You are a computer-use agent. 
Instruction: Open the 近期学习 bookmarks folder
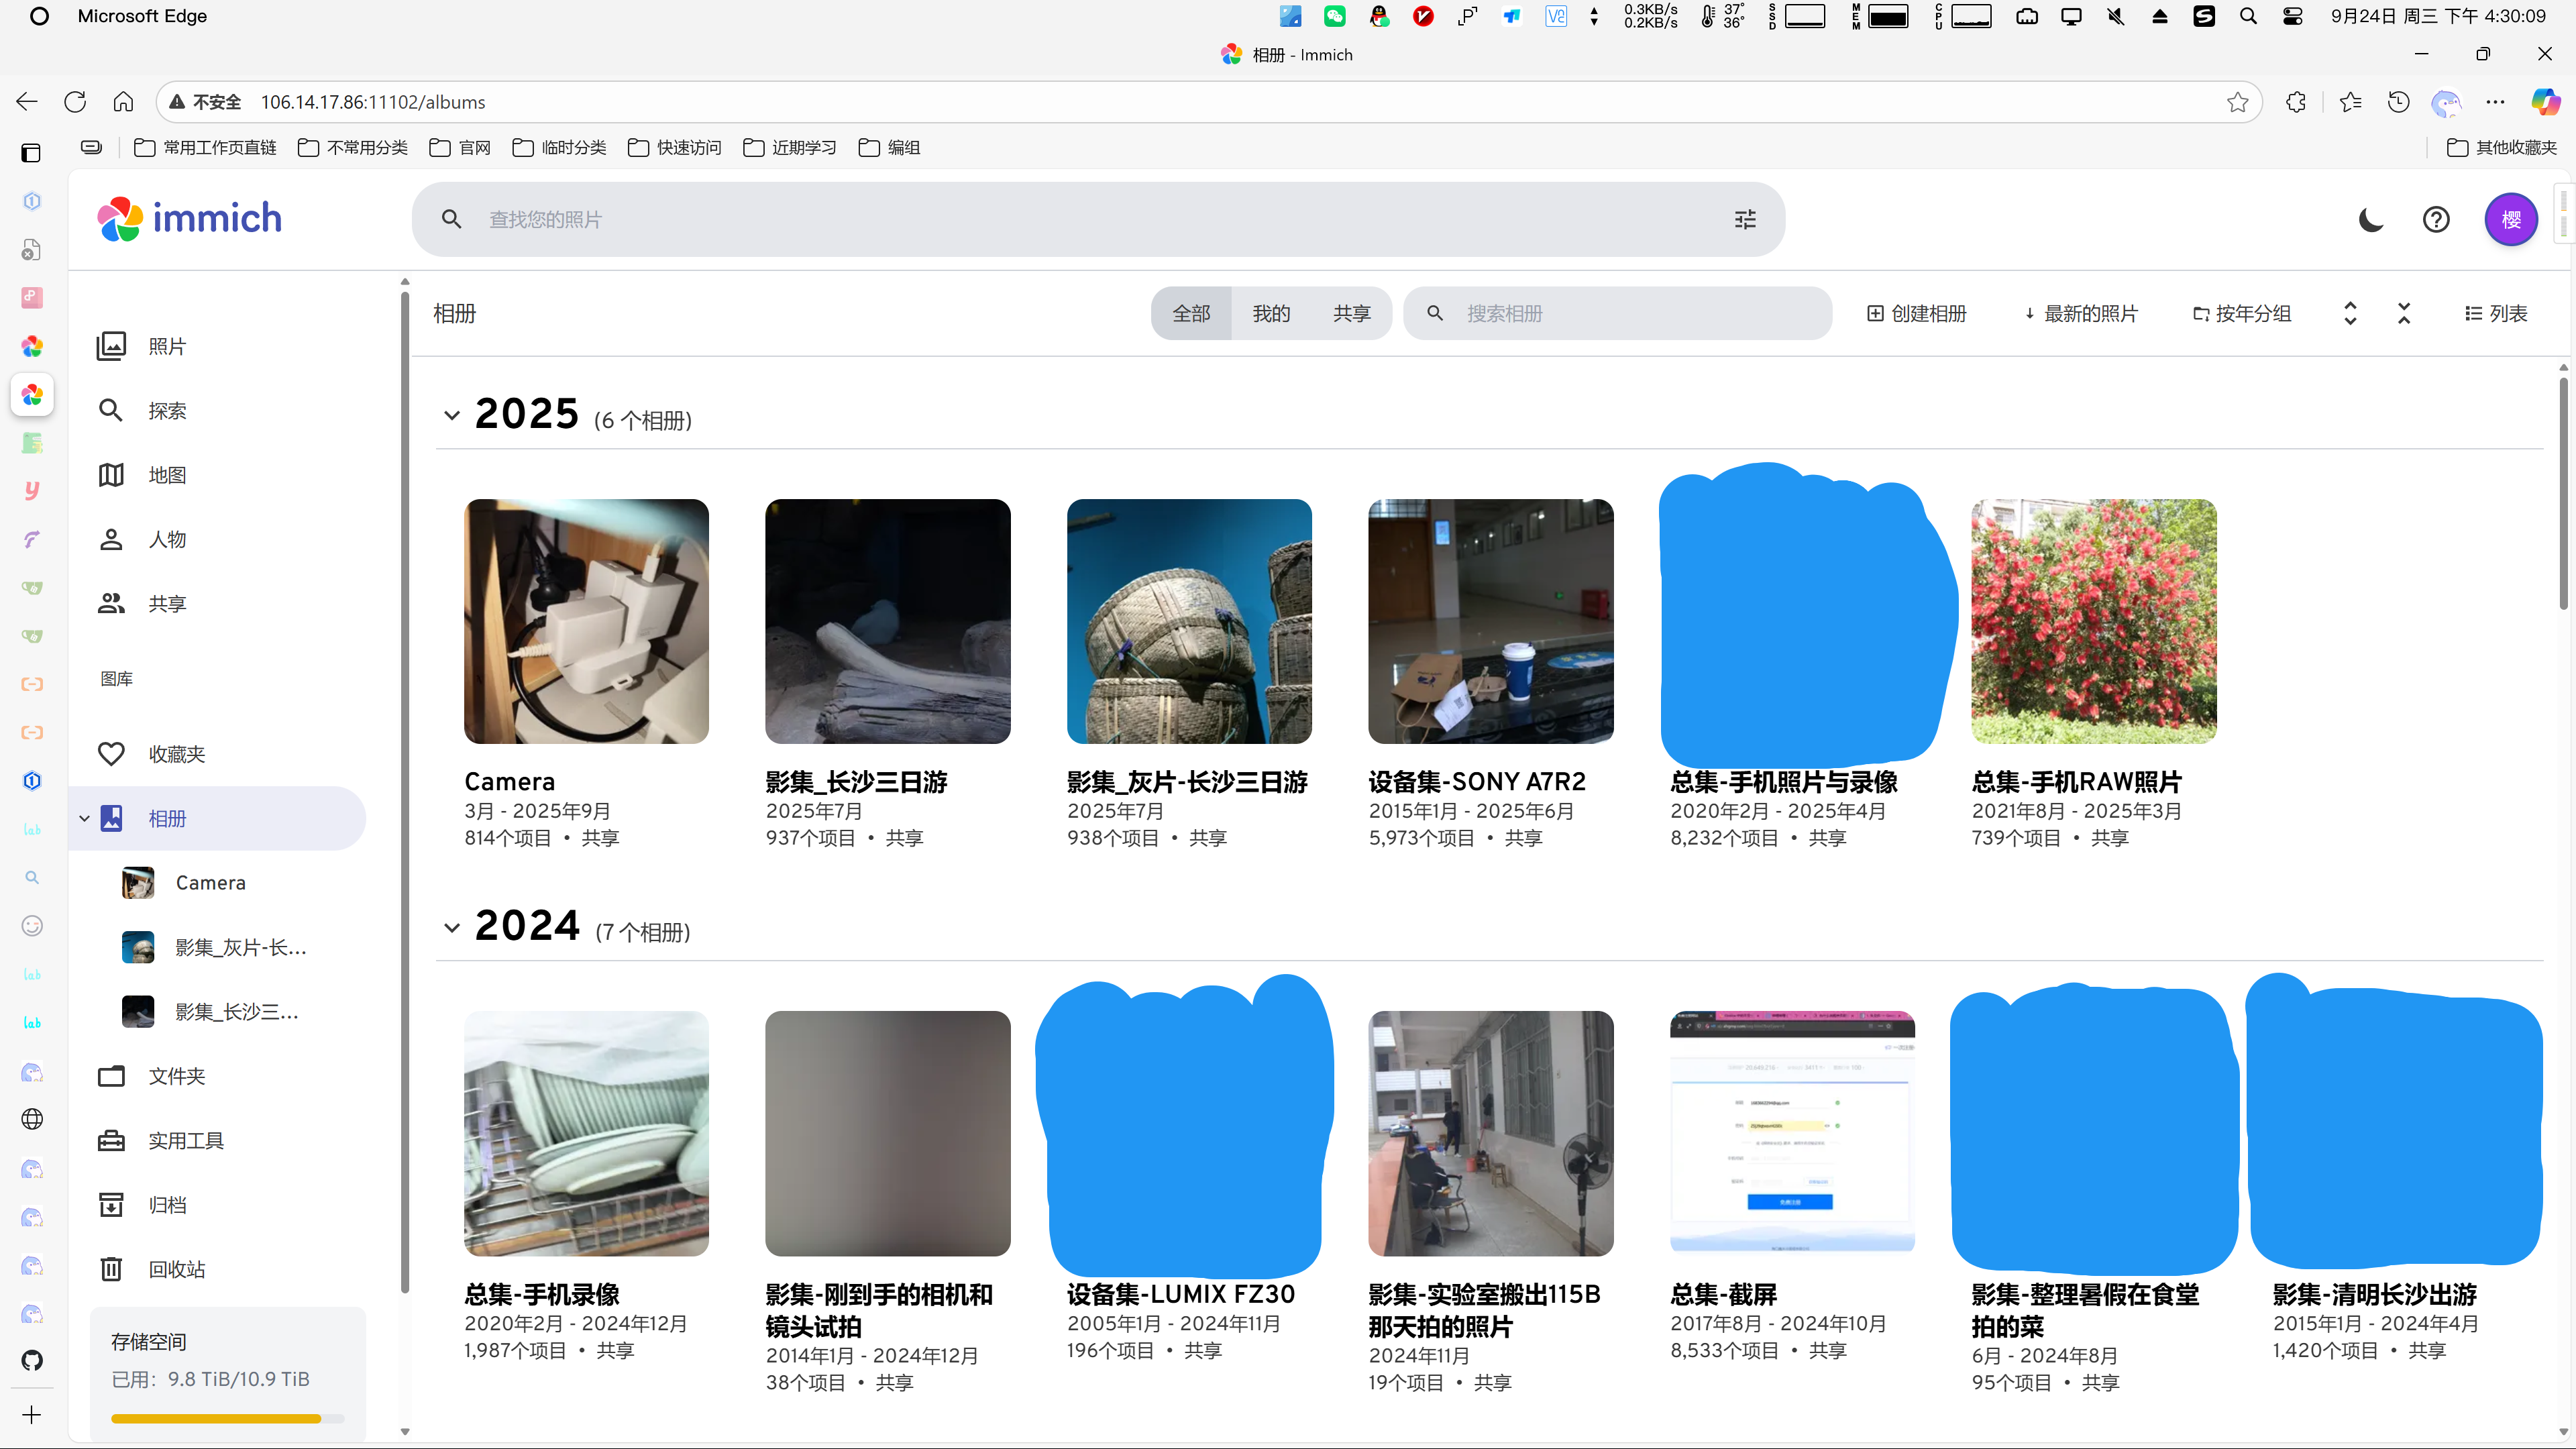coord(790,148)
